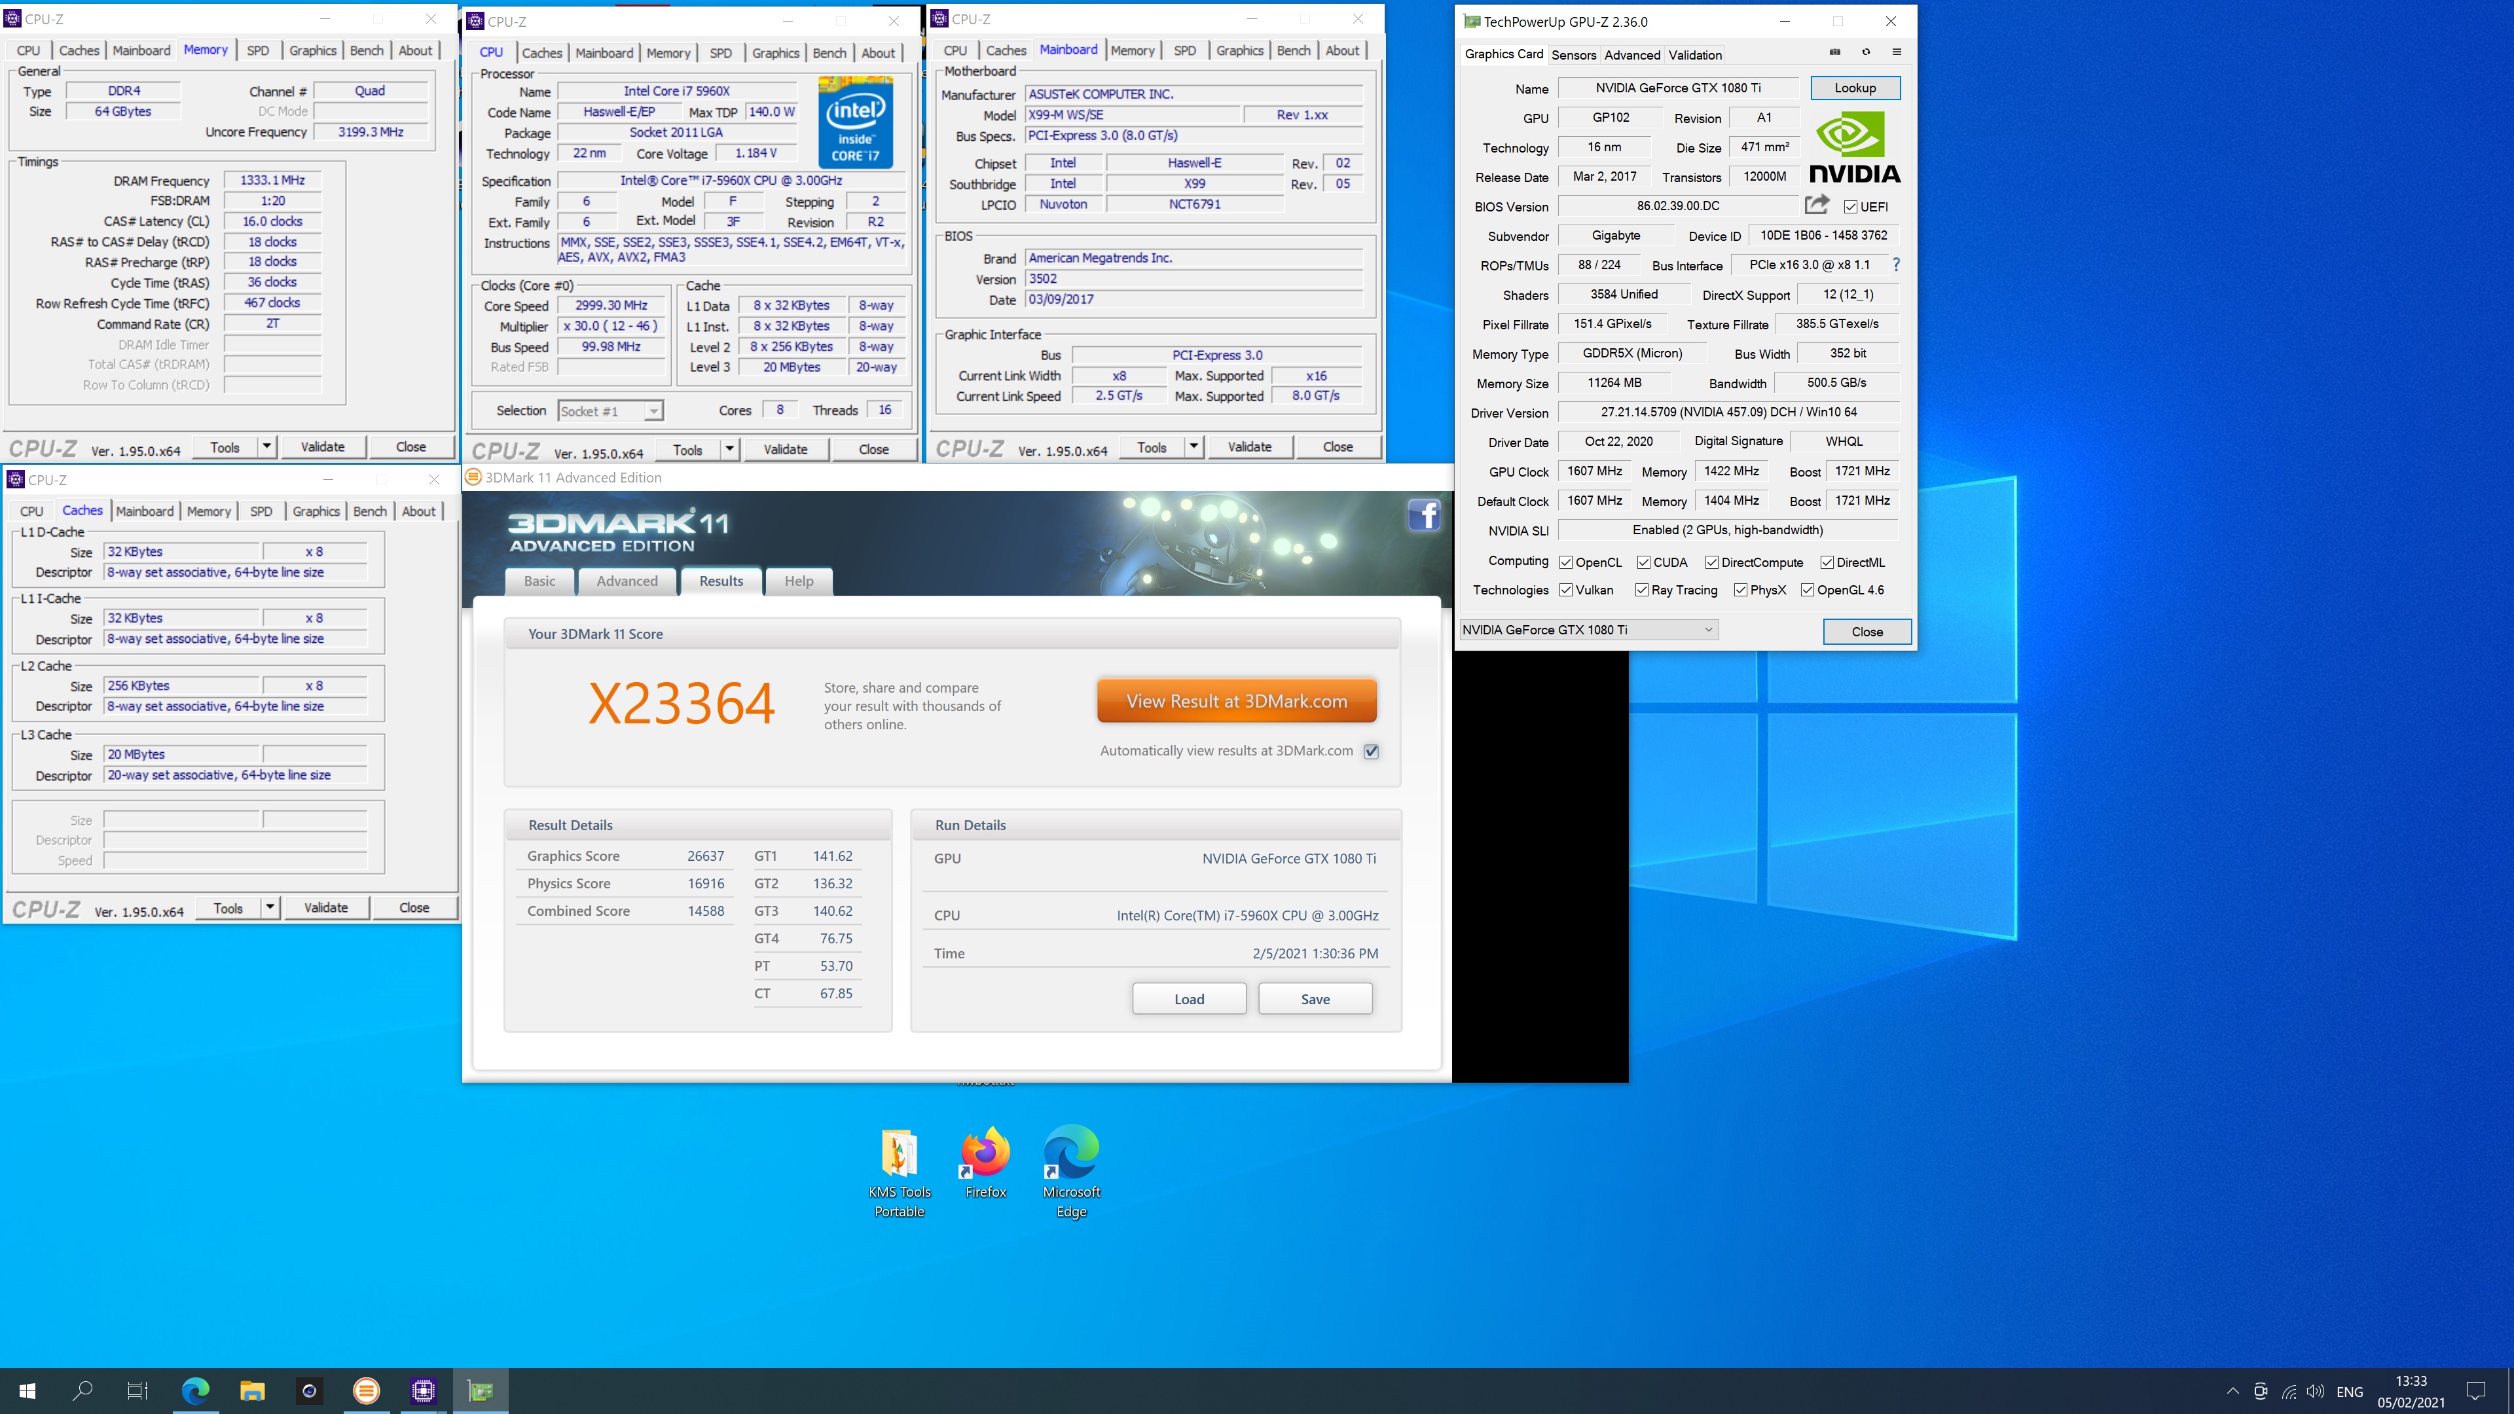Toggle the OpenGL 4.6 checkbox
Viewport: 2514px width, 1414px height.
click(x=1808, y=589)
